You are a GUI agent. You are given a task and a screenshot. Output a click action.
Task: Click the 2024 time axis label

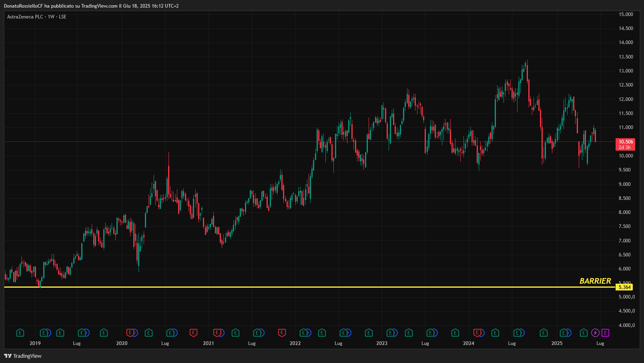[x=469, y=343]
